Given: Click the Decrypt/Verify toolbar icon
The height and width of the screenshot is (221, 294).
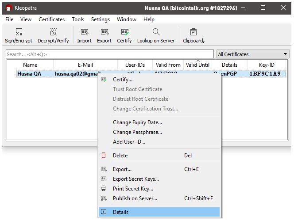Looking at the screenshot, I should coord(53,32).
